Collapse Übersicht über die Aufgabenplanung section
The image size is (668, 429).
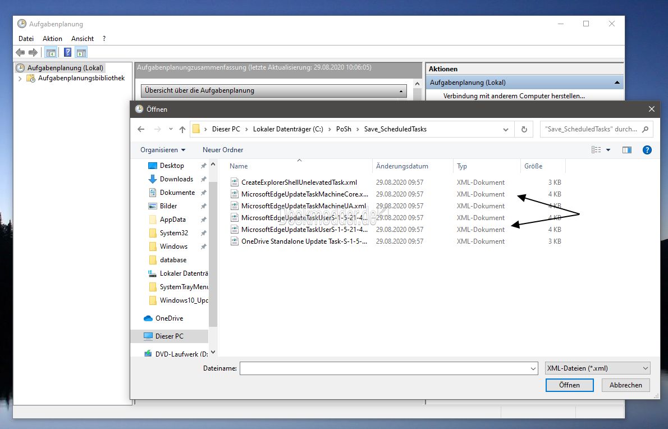pos(401,91)
